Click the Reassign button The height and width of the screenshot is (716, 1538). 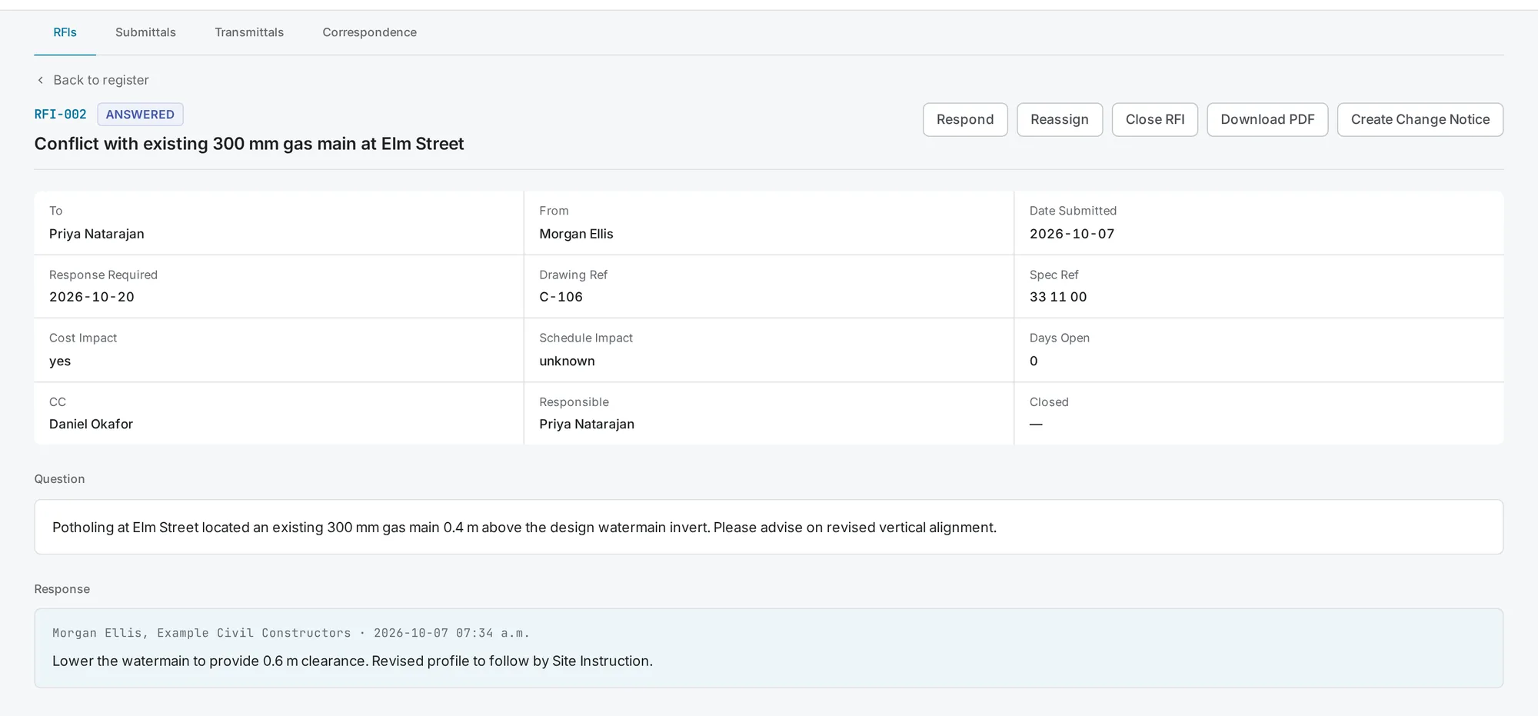click(1060, 119)
